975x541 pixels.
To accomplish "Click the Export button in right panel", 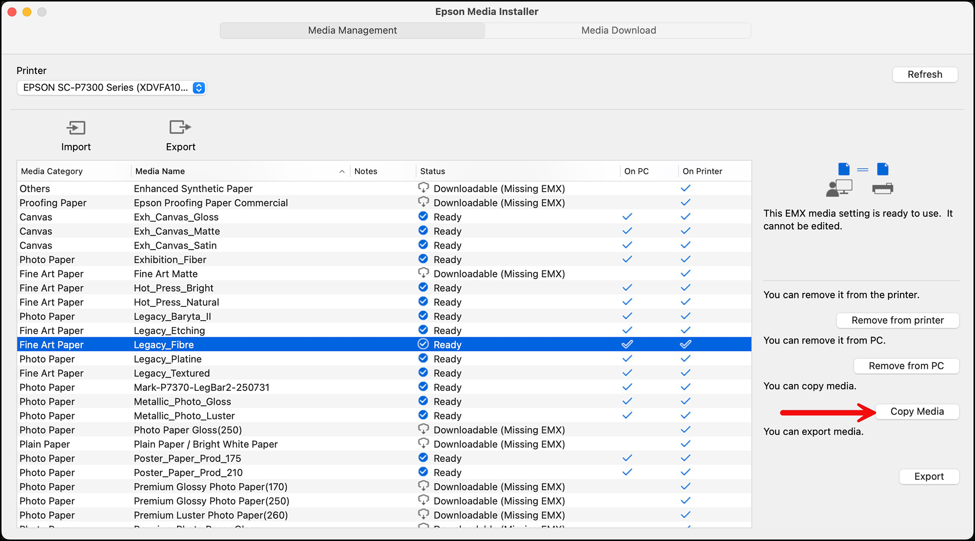I will [x=929, y=477].
